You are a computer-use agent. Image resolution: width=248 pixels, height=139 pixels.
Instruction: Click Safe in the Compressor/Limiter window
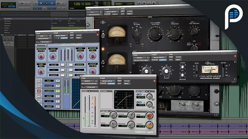119,84
